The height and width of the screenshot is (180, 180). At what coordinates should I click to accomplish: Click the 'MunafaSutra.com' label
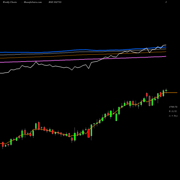33,2
